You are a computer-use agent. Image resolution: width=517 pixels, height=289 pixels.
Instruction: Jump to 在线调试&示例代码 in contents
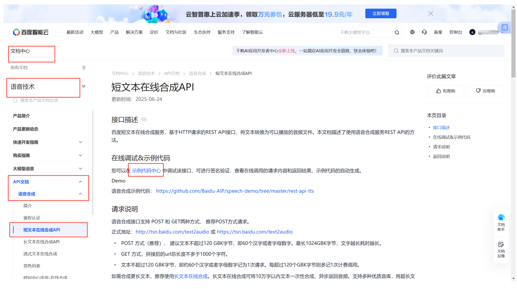451,137
